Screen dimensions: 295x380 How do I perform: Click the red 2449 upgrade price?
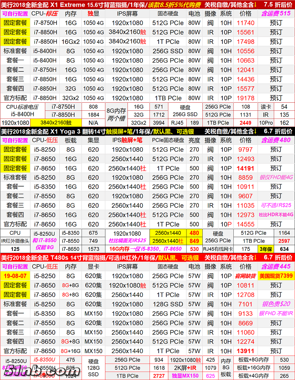(x=245, y=123)
